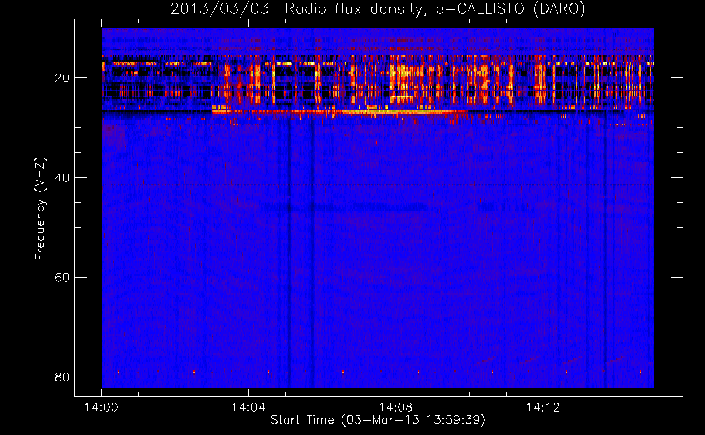This screenshot has width=705, height=435.
Task: Click the 'Start Time (03-Mar-13 13:59:39)' axis label
Action: tap(378, 420)
